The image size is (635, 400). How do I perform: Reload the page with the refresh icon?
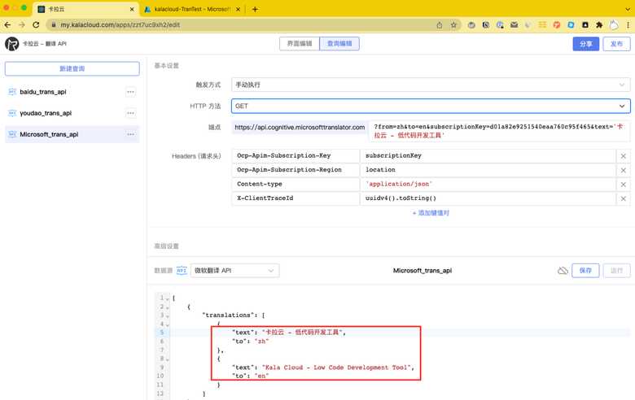point(36,24)
